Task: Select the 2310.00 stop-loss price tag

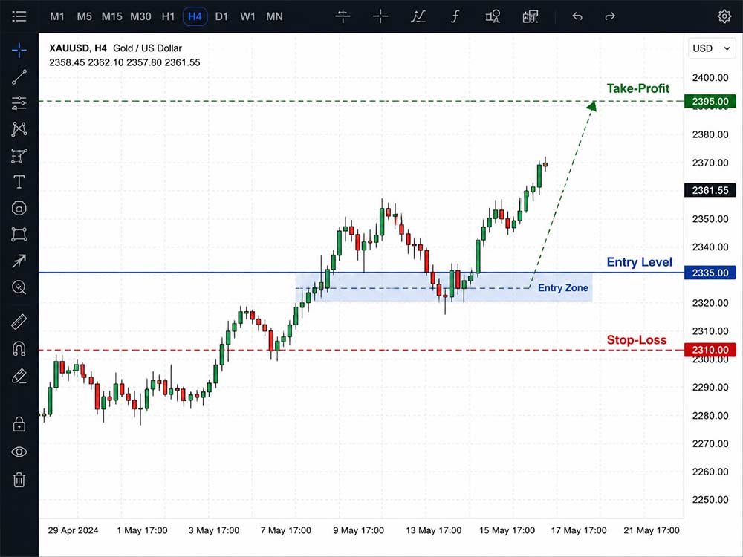Action: pyautogui.click(x=710, y=350)
